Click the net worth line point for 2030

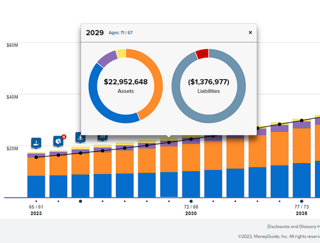(191, 139)
